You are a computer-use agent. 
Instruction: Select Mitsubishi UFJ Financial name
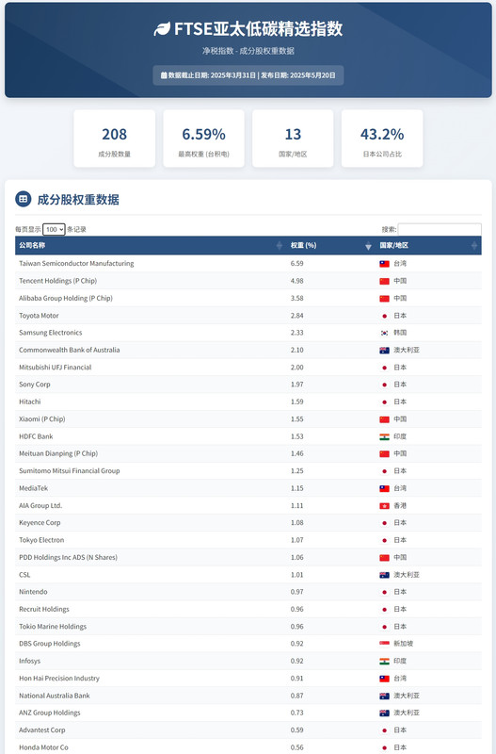tap(56, 368)
